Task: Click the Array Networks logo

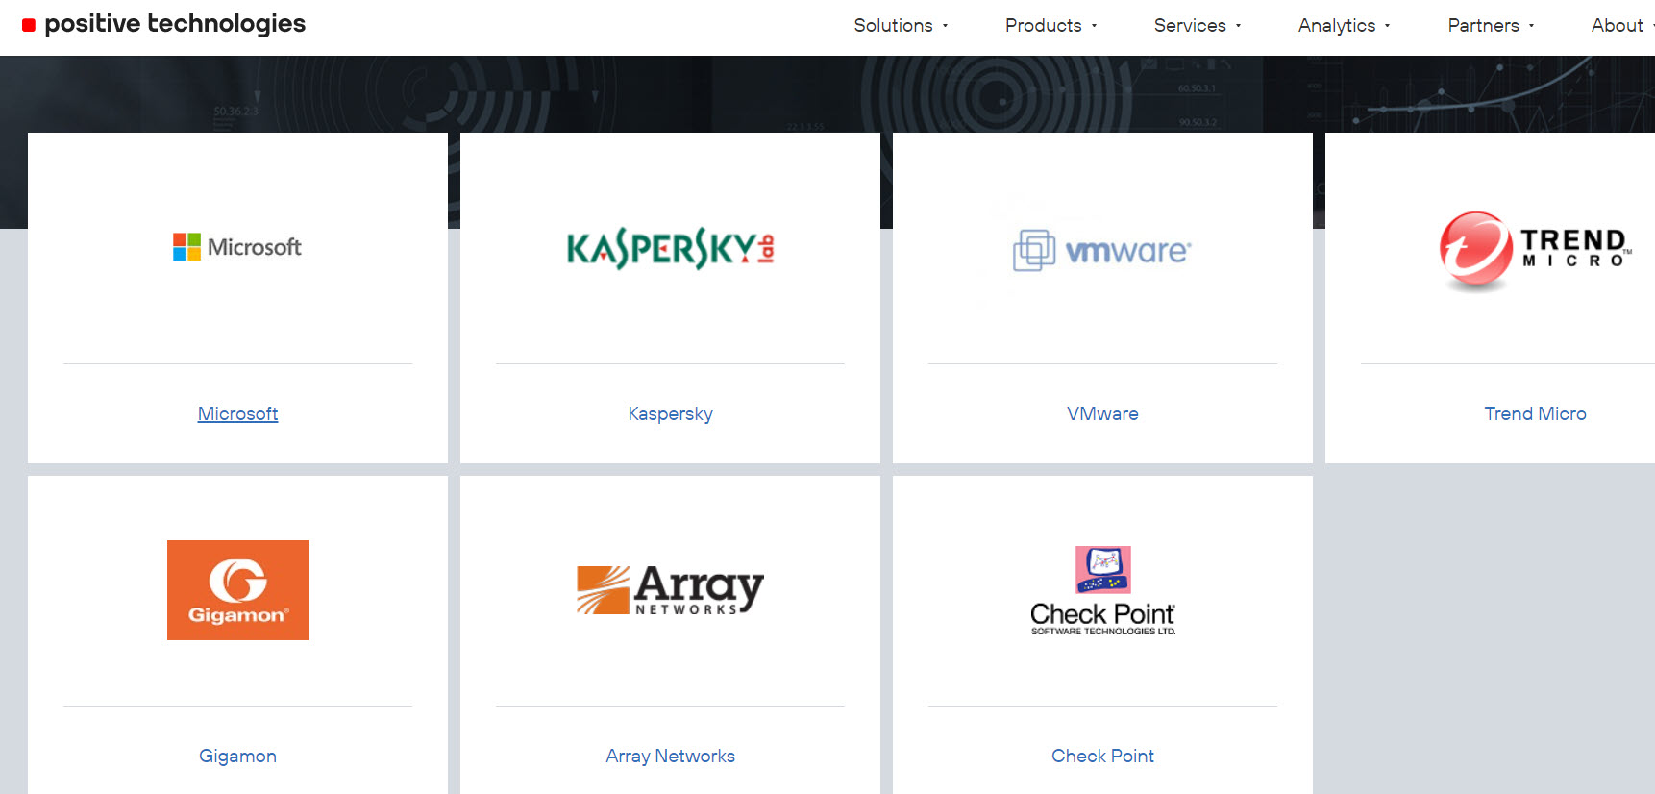Action: coord(670,589)
